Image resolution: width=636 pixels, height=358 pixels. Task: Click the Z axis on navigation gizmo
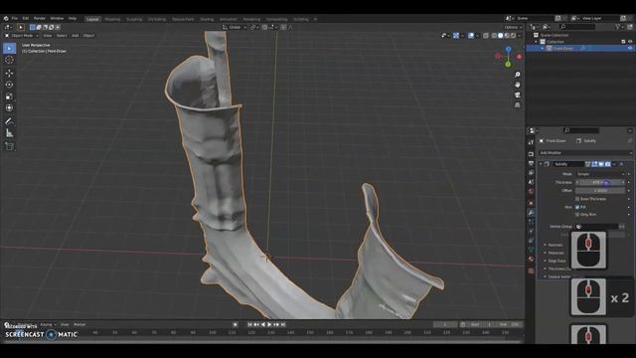click(x=508, y=50)
